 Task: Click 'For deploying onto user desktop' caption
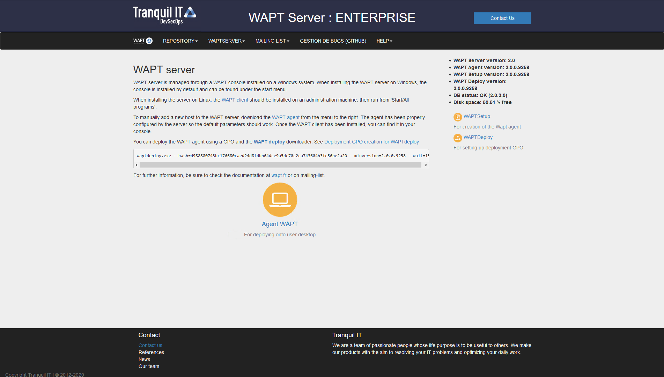pos(280,235)
